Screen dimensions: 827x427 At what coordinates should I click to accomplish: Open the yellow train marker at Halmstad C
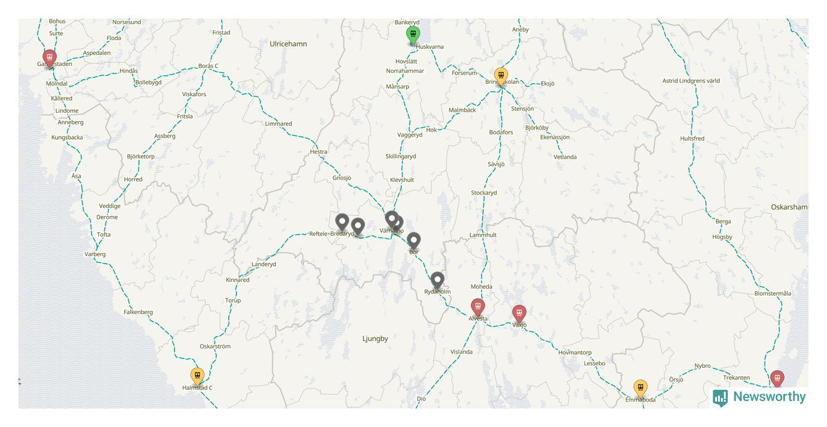point(197,376)
